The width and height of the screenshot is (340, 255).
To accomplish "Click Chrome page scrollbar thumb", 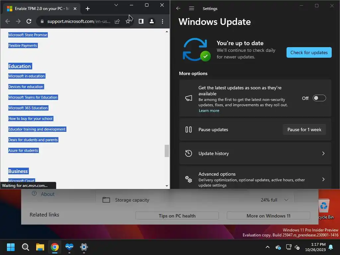I will (167, 151).
